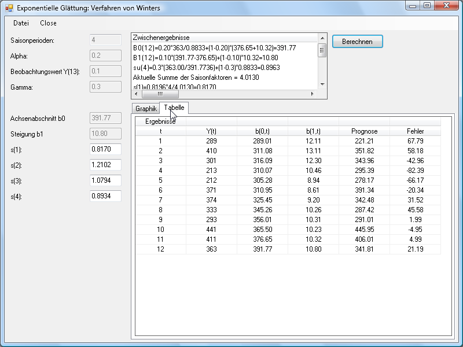Image resolution: width=463 pixels, height=347 pixels.
Task: Focus the s(3) value field
Action: coord(105,180)
